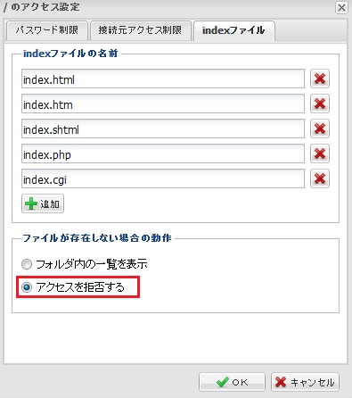Delete the index.html entry with red X
The image size is (352, 398).
320,79
